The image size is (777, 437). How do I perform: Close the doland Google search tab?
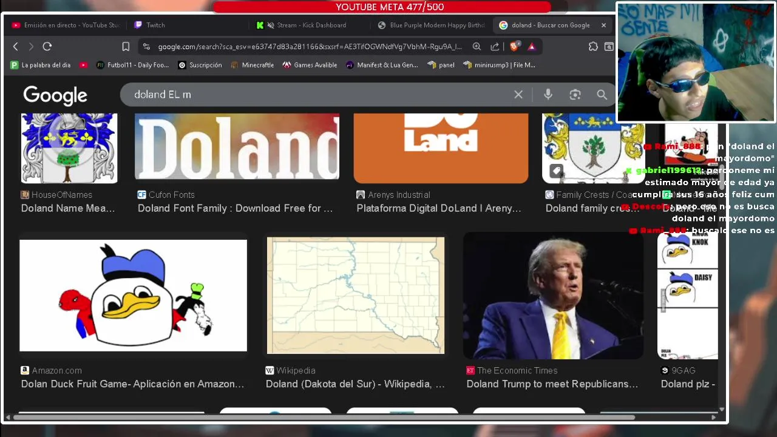tap(603, 25)
